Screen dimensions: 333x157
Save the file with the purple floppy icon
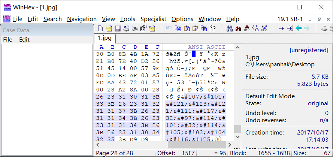tap(118, 28)
